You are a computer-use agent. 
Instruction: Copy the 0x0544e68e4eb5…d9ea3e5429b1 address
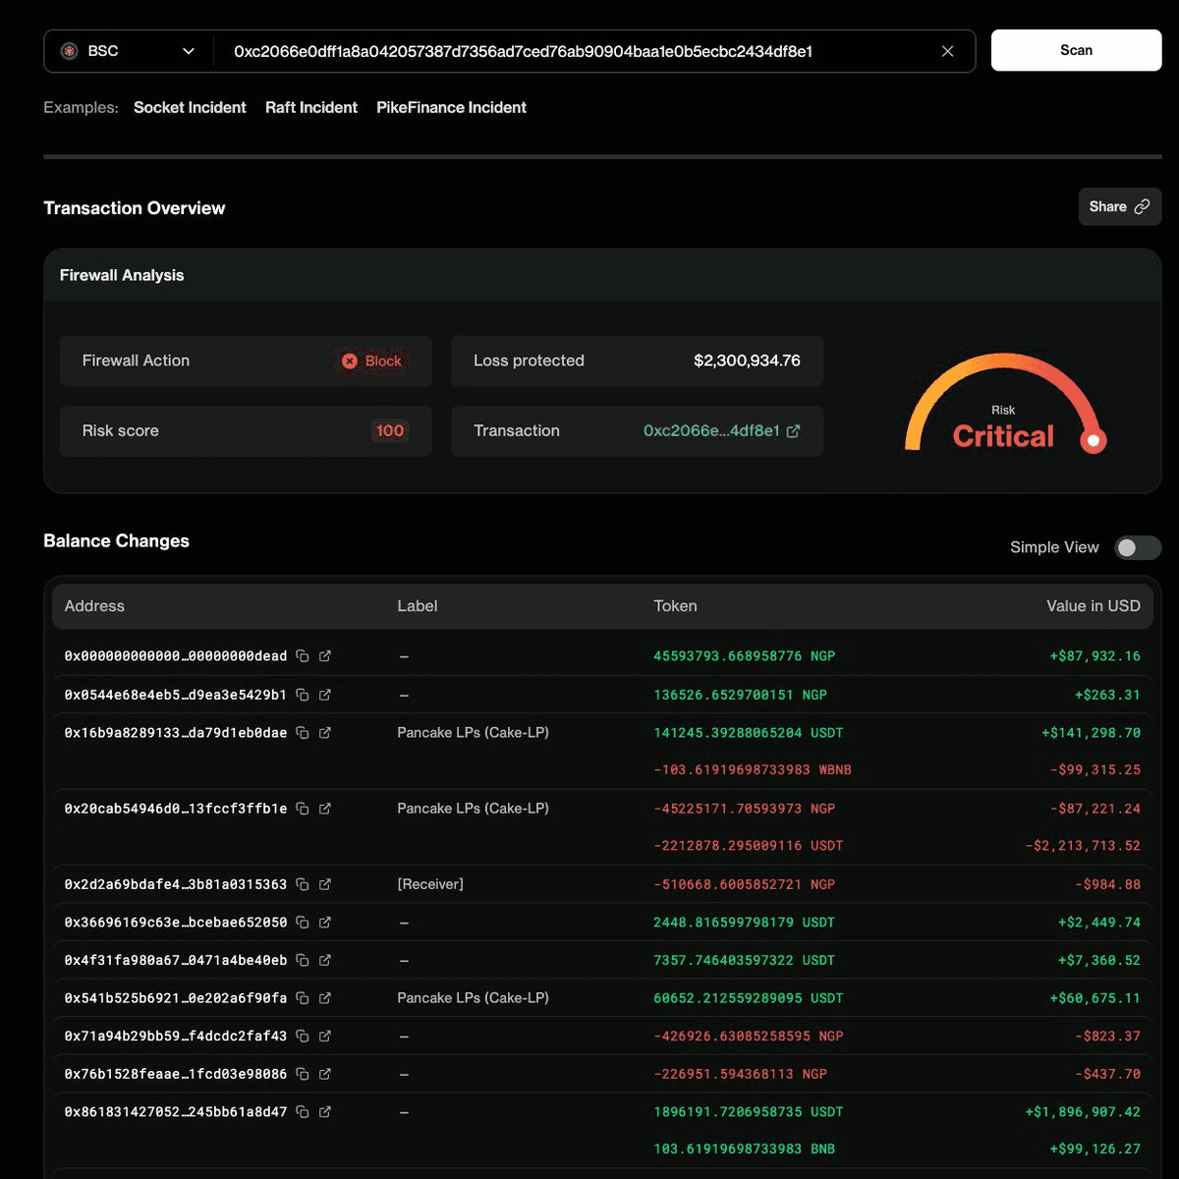[303, 695]
